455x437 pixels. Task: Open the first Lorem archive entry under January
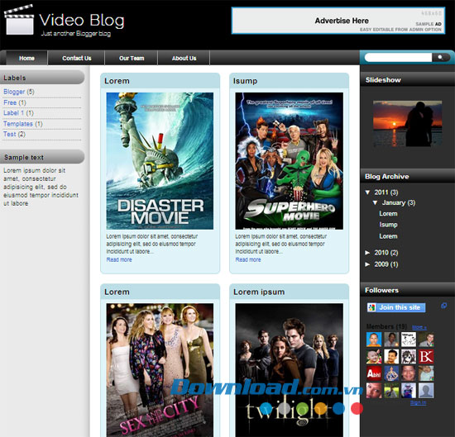click(388, 214)
